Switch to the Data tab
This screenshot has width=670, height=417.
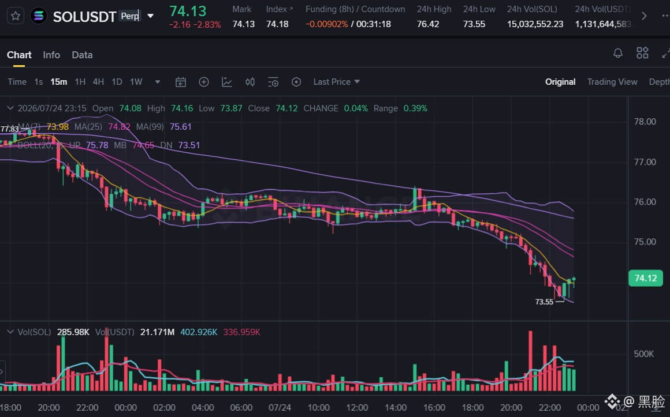(82, 55)
